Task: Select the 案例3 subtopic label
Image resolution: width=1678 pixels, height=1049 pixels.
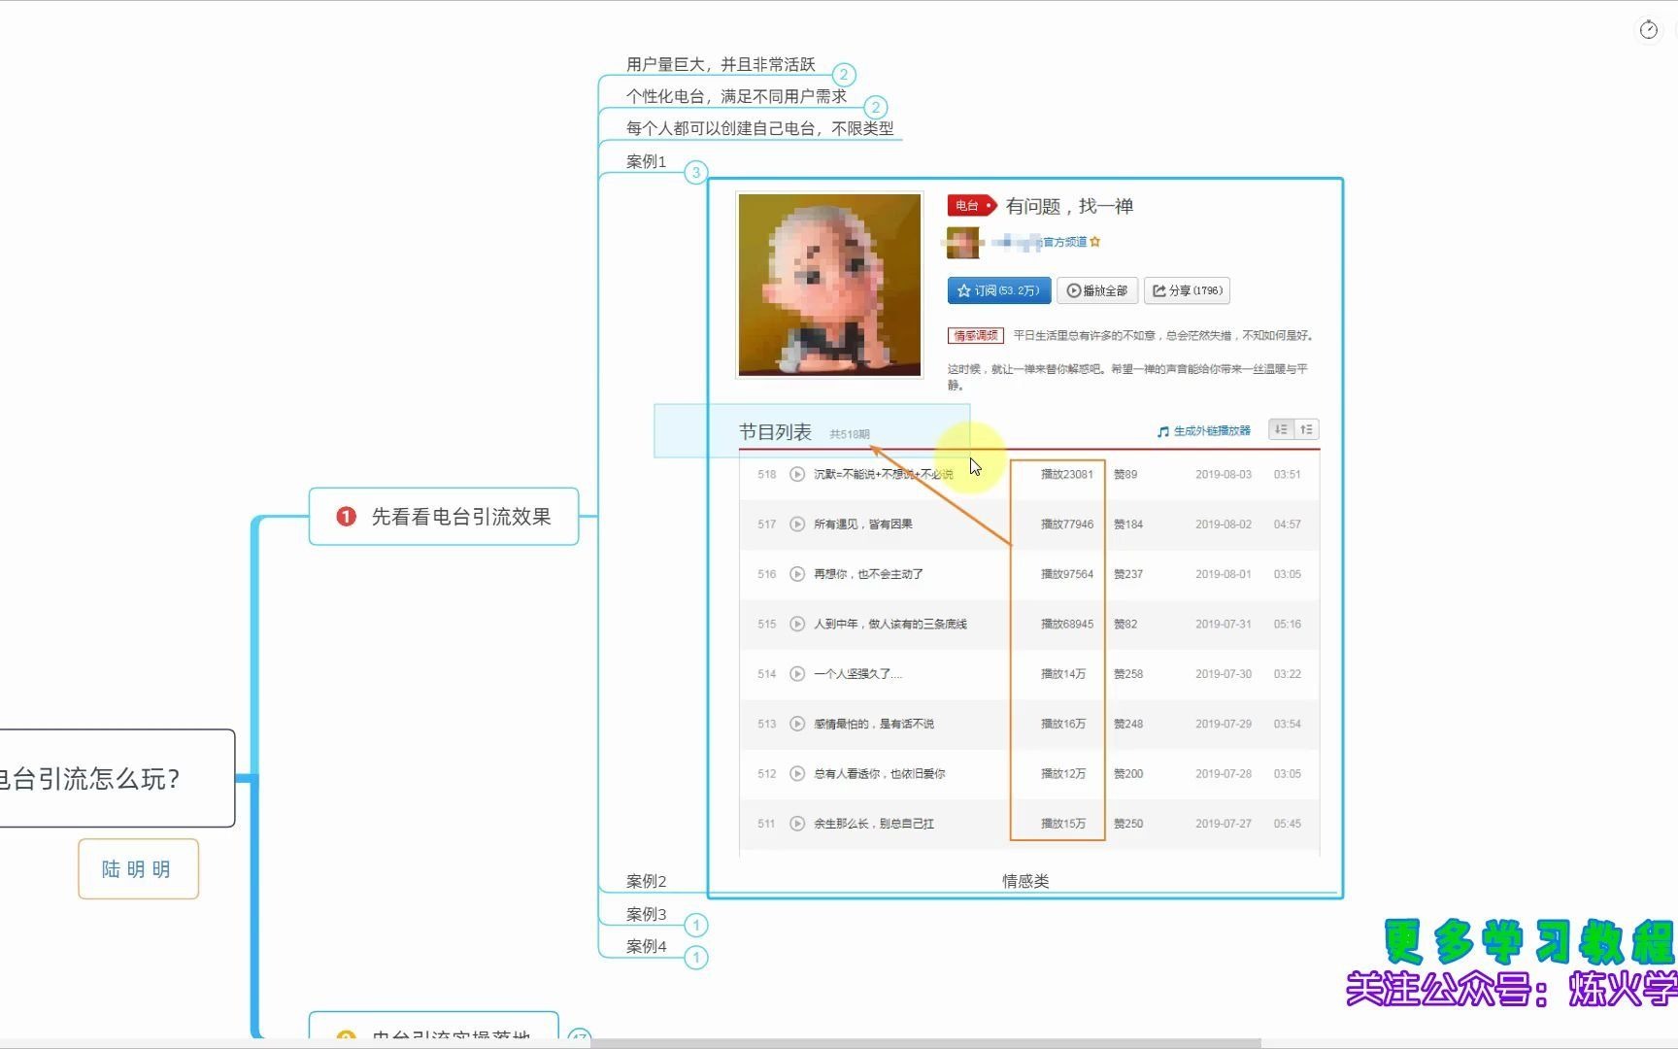Action: 647,914
